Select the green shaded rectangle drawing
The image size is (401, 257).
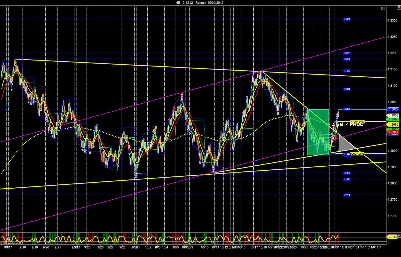click(x=318, y=132)
